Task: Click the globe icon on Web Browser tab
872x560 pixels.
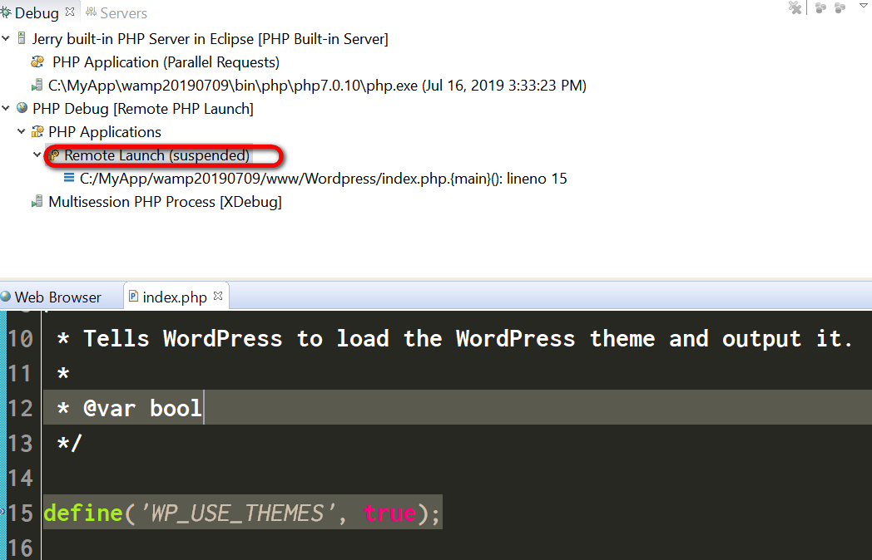Action: coord(6,297)
